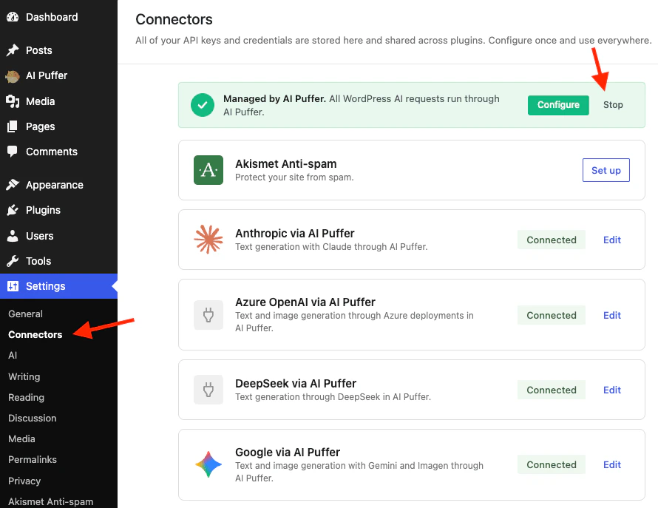This screenshot has width=658, height=508.
Task: Click the green checkmark status icon
Action: tap(203, 105)
